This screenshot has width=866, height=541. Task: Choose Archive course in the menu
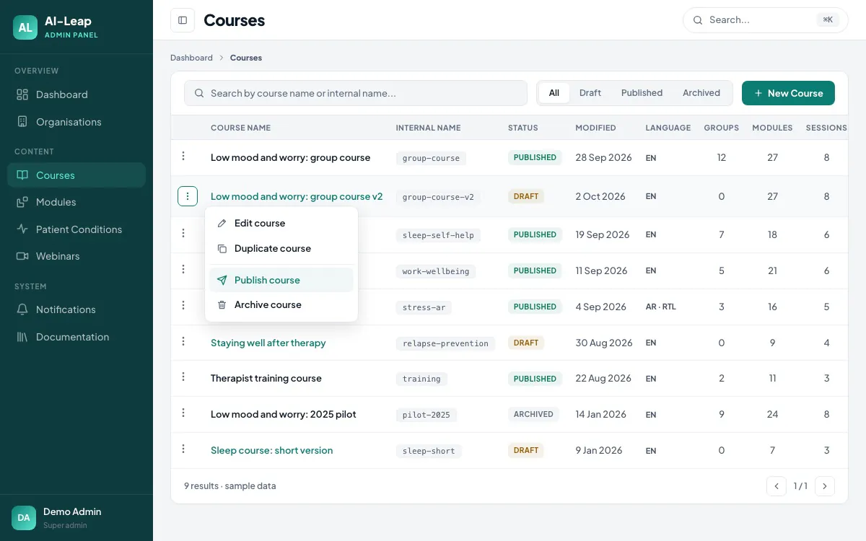tap(281, 305)
